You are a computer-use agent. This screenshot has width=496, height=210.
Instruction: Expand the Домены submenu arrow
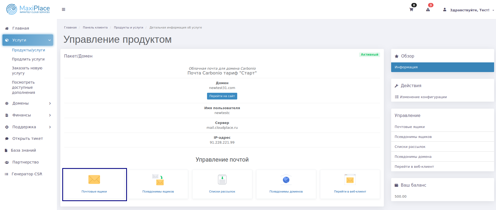[x=50, y=103]
